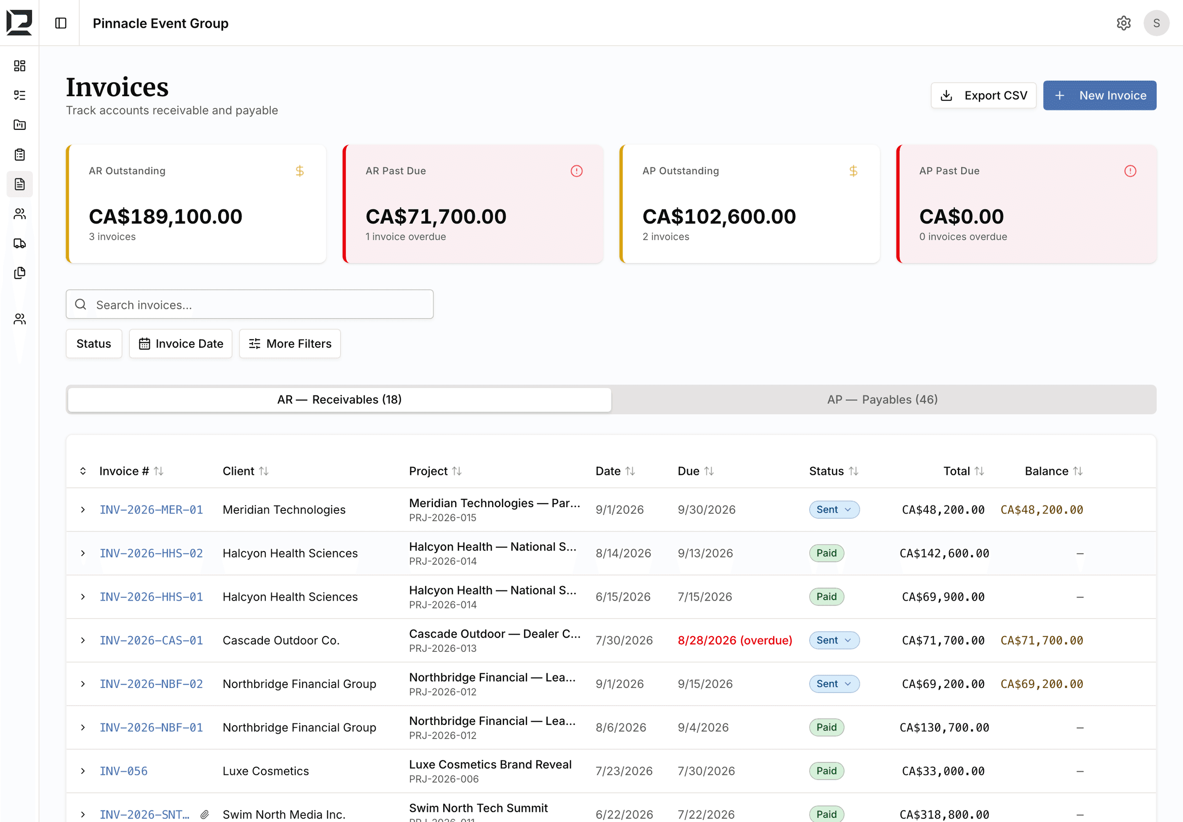Open the clipboard list sidebar icon
This screenshot has height=822, width=1183.
19,154
